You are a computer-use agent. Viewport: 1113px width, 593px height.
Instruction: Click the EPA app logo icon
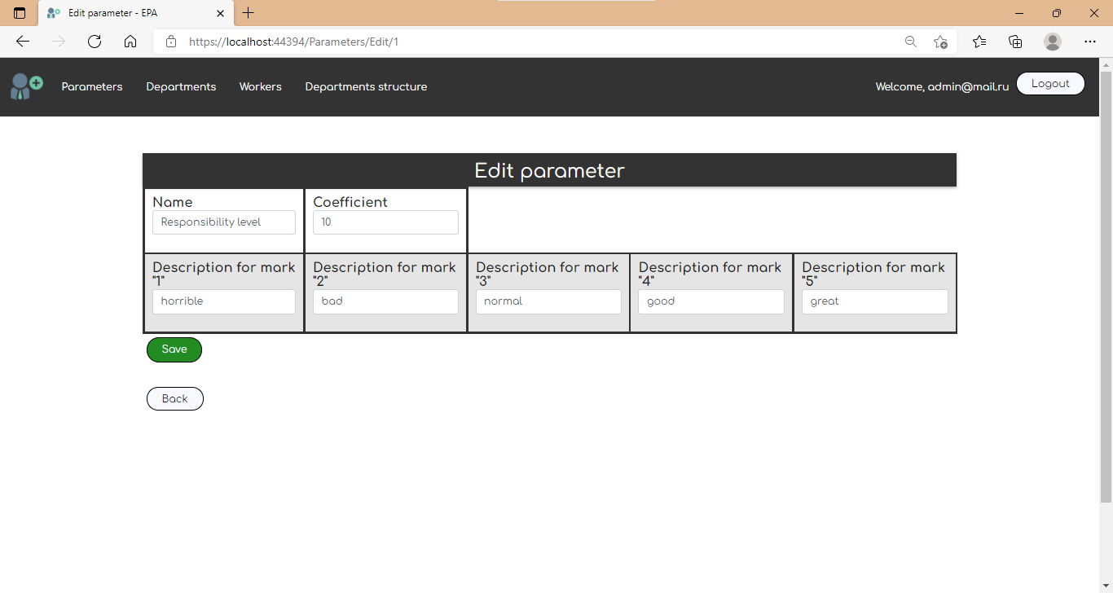pos(27,86)
